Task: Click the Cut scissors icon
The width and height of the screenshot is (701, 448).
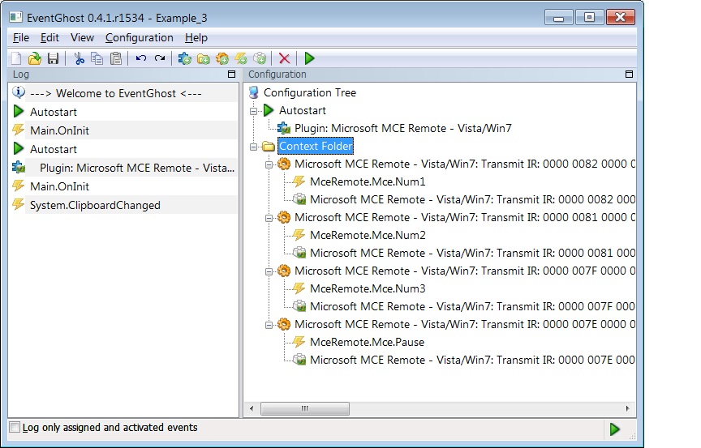Action: pos(80,58)
